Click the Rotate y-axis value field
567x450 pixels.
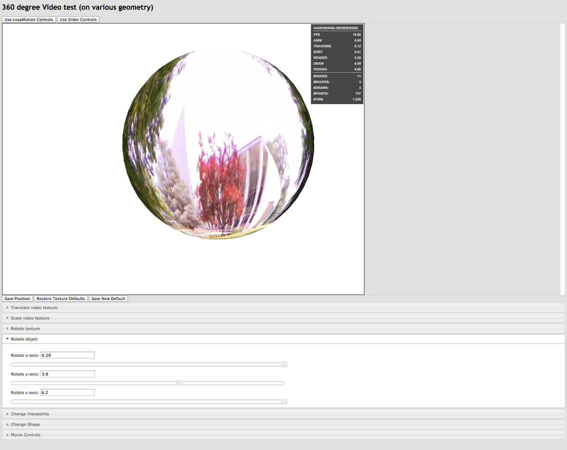point(68,374)
